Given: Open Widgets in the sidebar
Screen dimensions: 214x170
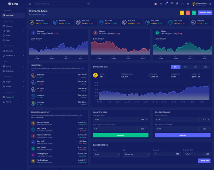Looking at the screenshot, I should pyautogui.click(x=9, y=26).
